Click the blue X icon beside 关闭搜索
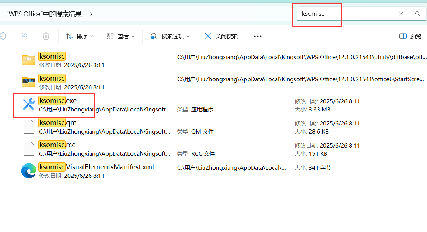Viewport: 427px width, 232px height. point(208,36)
